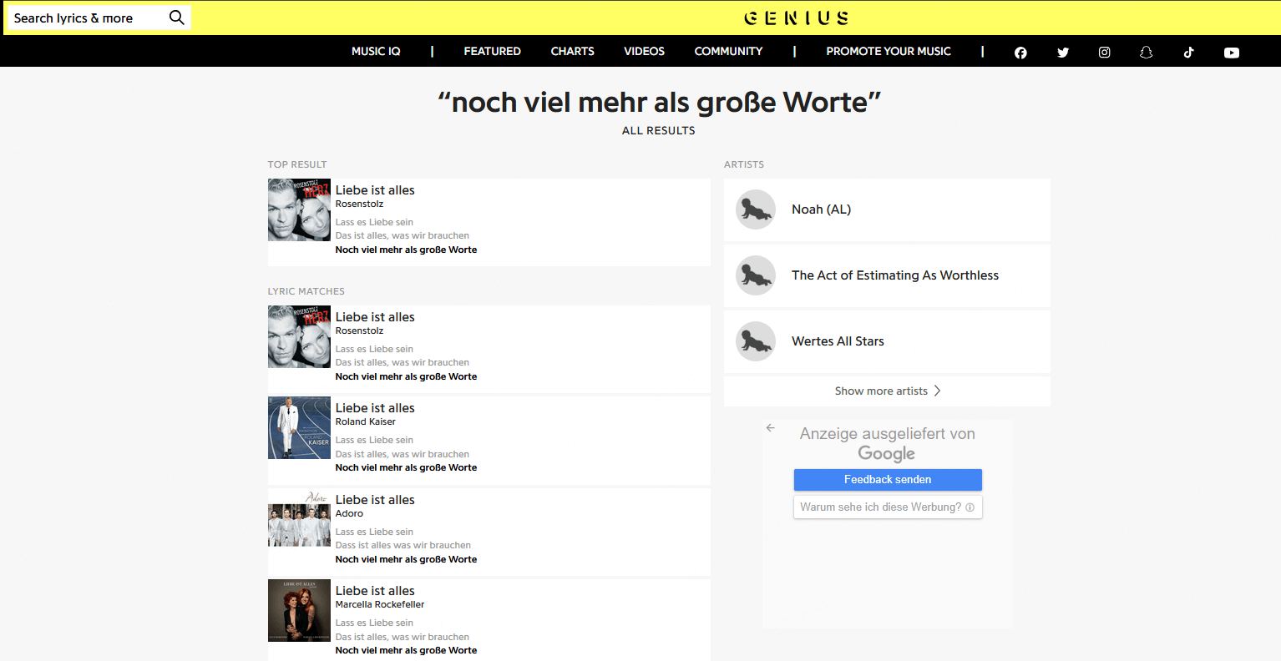Open Liebe ist alles by Adoro

click(x=375, y=500)
